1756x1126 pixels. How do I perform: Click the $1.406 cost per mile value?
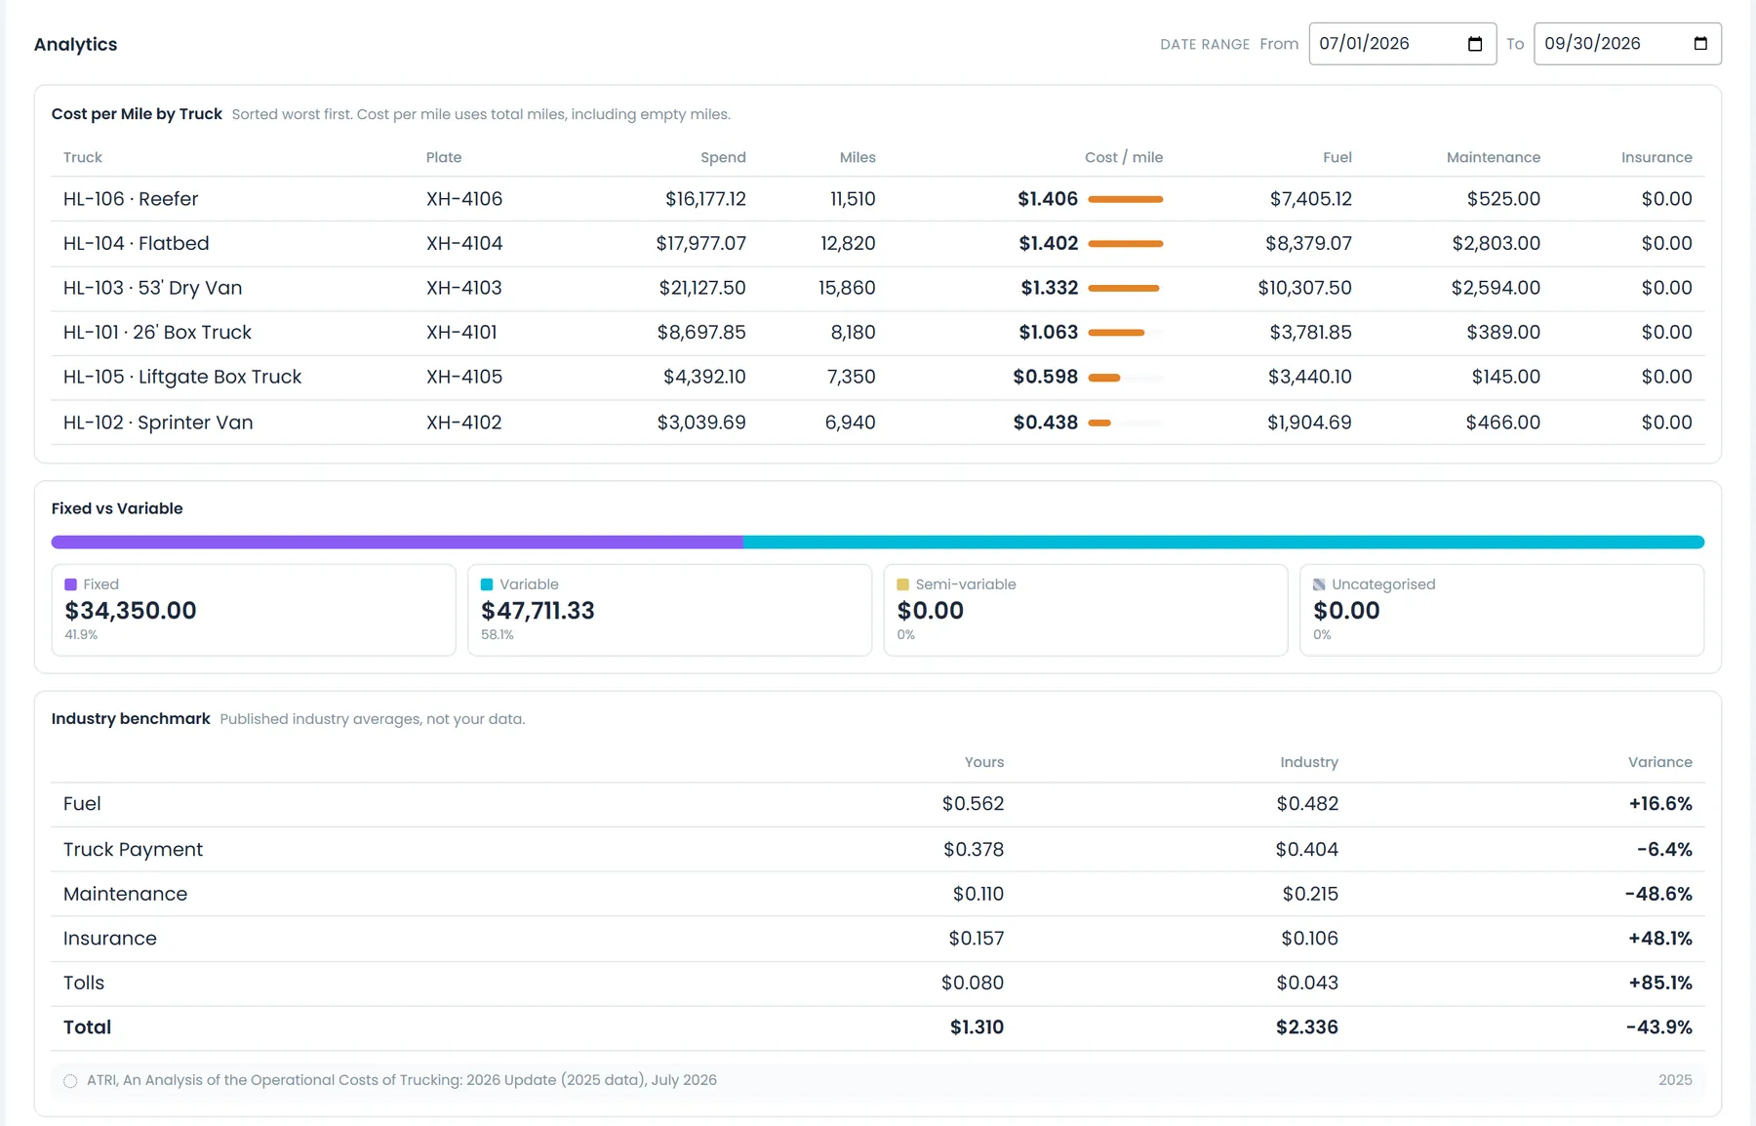pos(1048,199)
